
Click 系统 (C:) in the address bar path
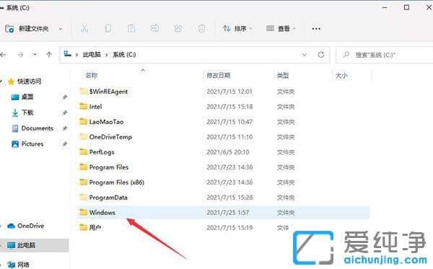pos(124,55)
